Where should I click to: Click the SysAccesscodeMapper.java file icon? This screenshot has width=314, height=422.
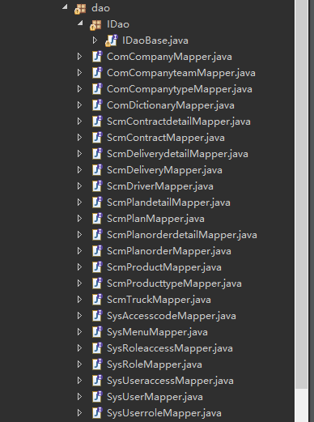coord(97,316)
